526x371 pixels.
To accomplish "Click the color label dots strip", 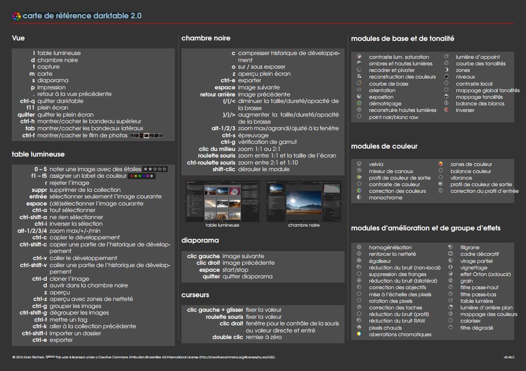I will point(141,176).
